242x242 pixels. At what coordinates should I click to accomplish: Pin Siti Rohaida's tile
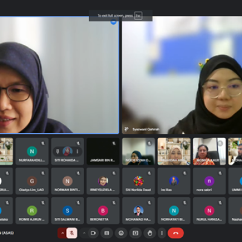coord(57,151)
